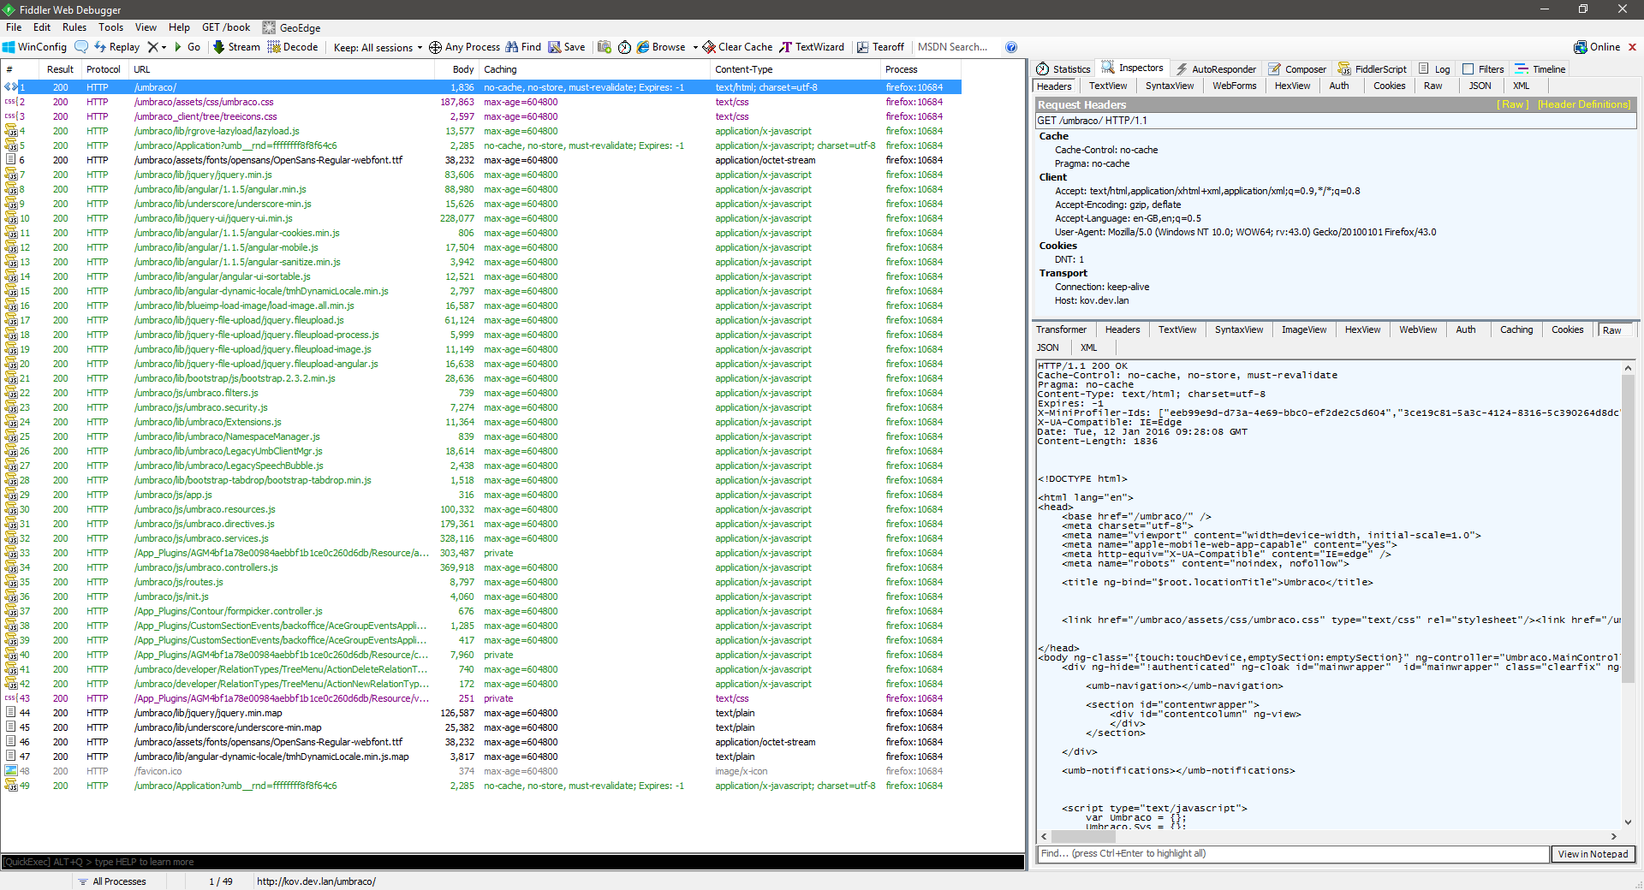Select response Transformer tab
The image size is (1644, 890).
click(1061, 329)
